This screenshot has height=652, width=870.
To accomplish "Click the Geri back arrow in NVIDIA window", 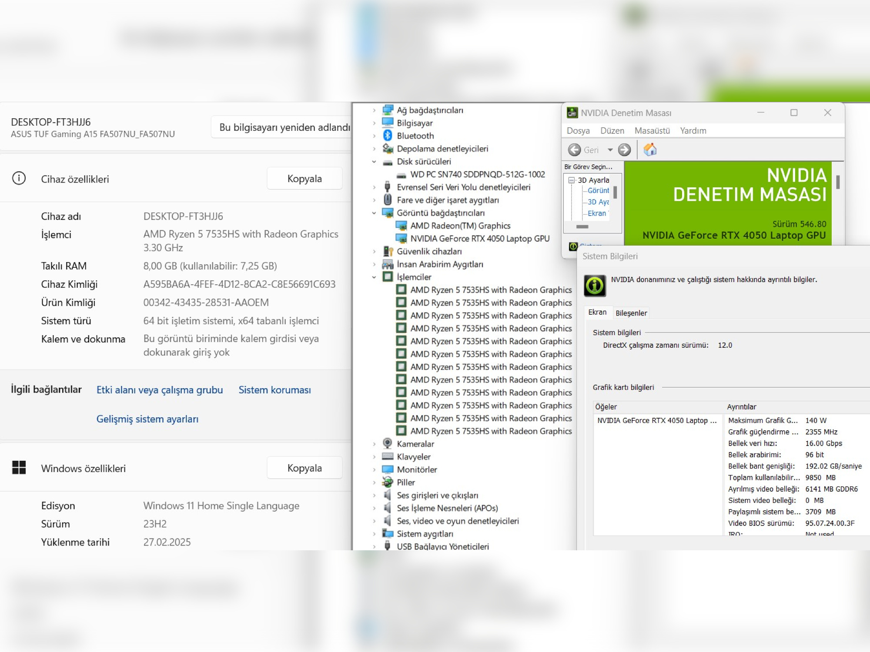I will pos(574,150).
